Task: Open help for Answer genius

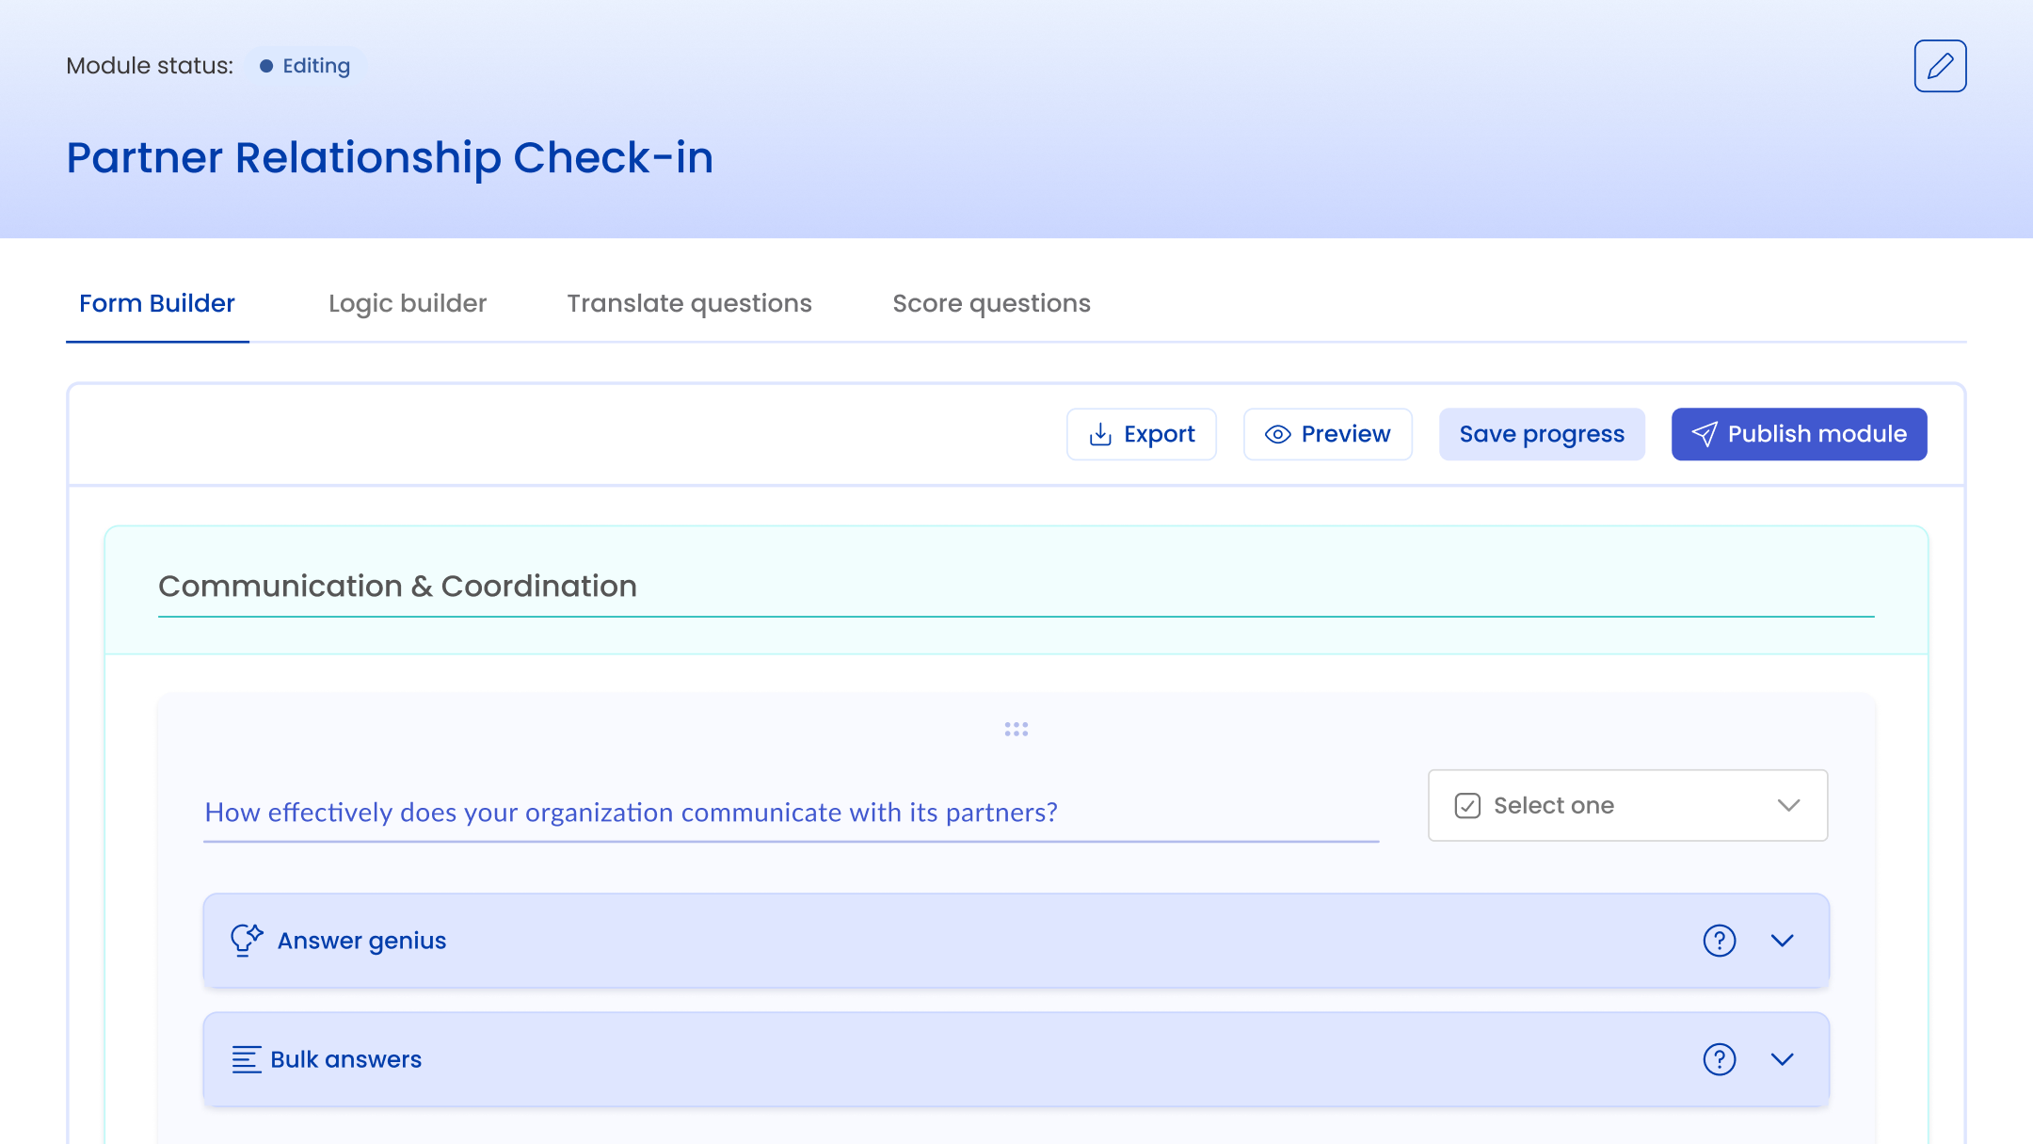Action: click(1720, 941)
